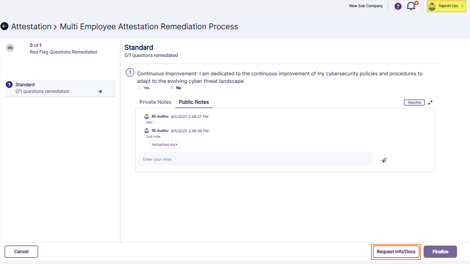Click RD Auditor's avatar on first note
Screen dimensions: 470x264
pyautogui.click(x=146, y=116)
